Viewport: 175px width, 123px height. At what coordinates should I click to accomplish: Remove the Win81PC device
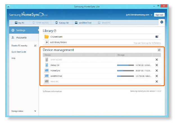[157, 82]
